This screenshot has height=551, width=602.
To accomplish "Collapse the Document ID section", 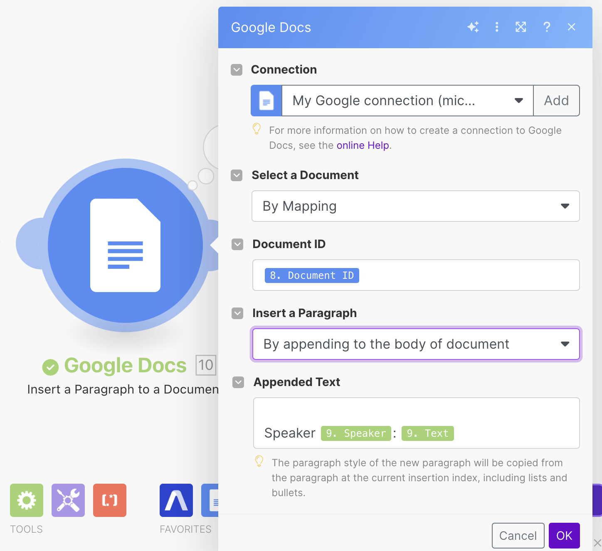I will (x=237, y=244).
